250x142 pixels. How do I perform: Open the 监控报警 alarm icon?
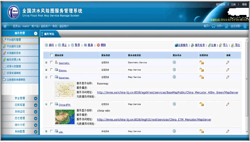click(245, 26)
